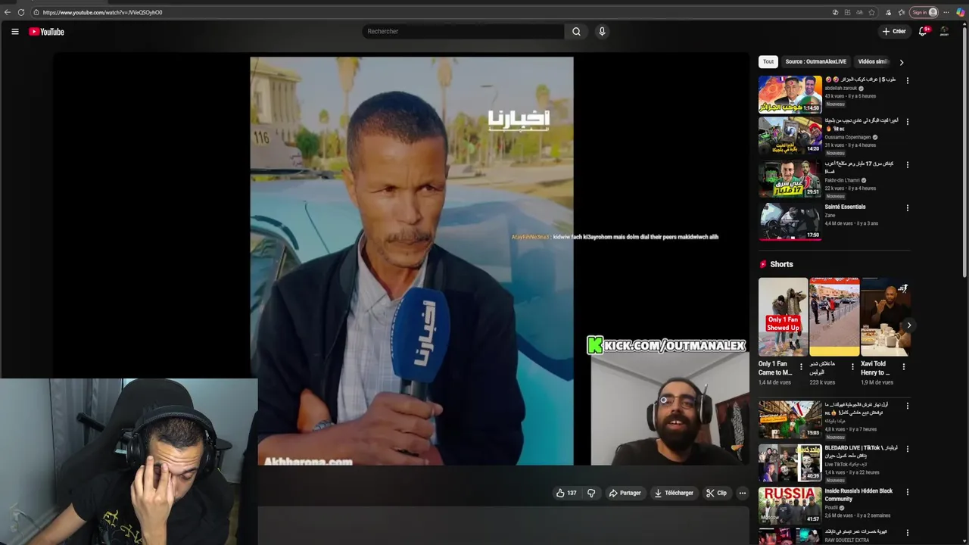Open options for Only 1 Fan short

point(801,367)
